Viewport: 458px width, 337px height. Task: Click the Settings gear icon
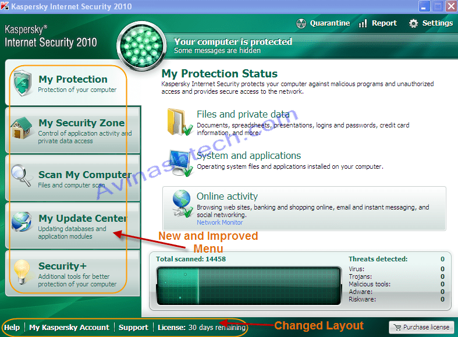413,23
